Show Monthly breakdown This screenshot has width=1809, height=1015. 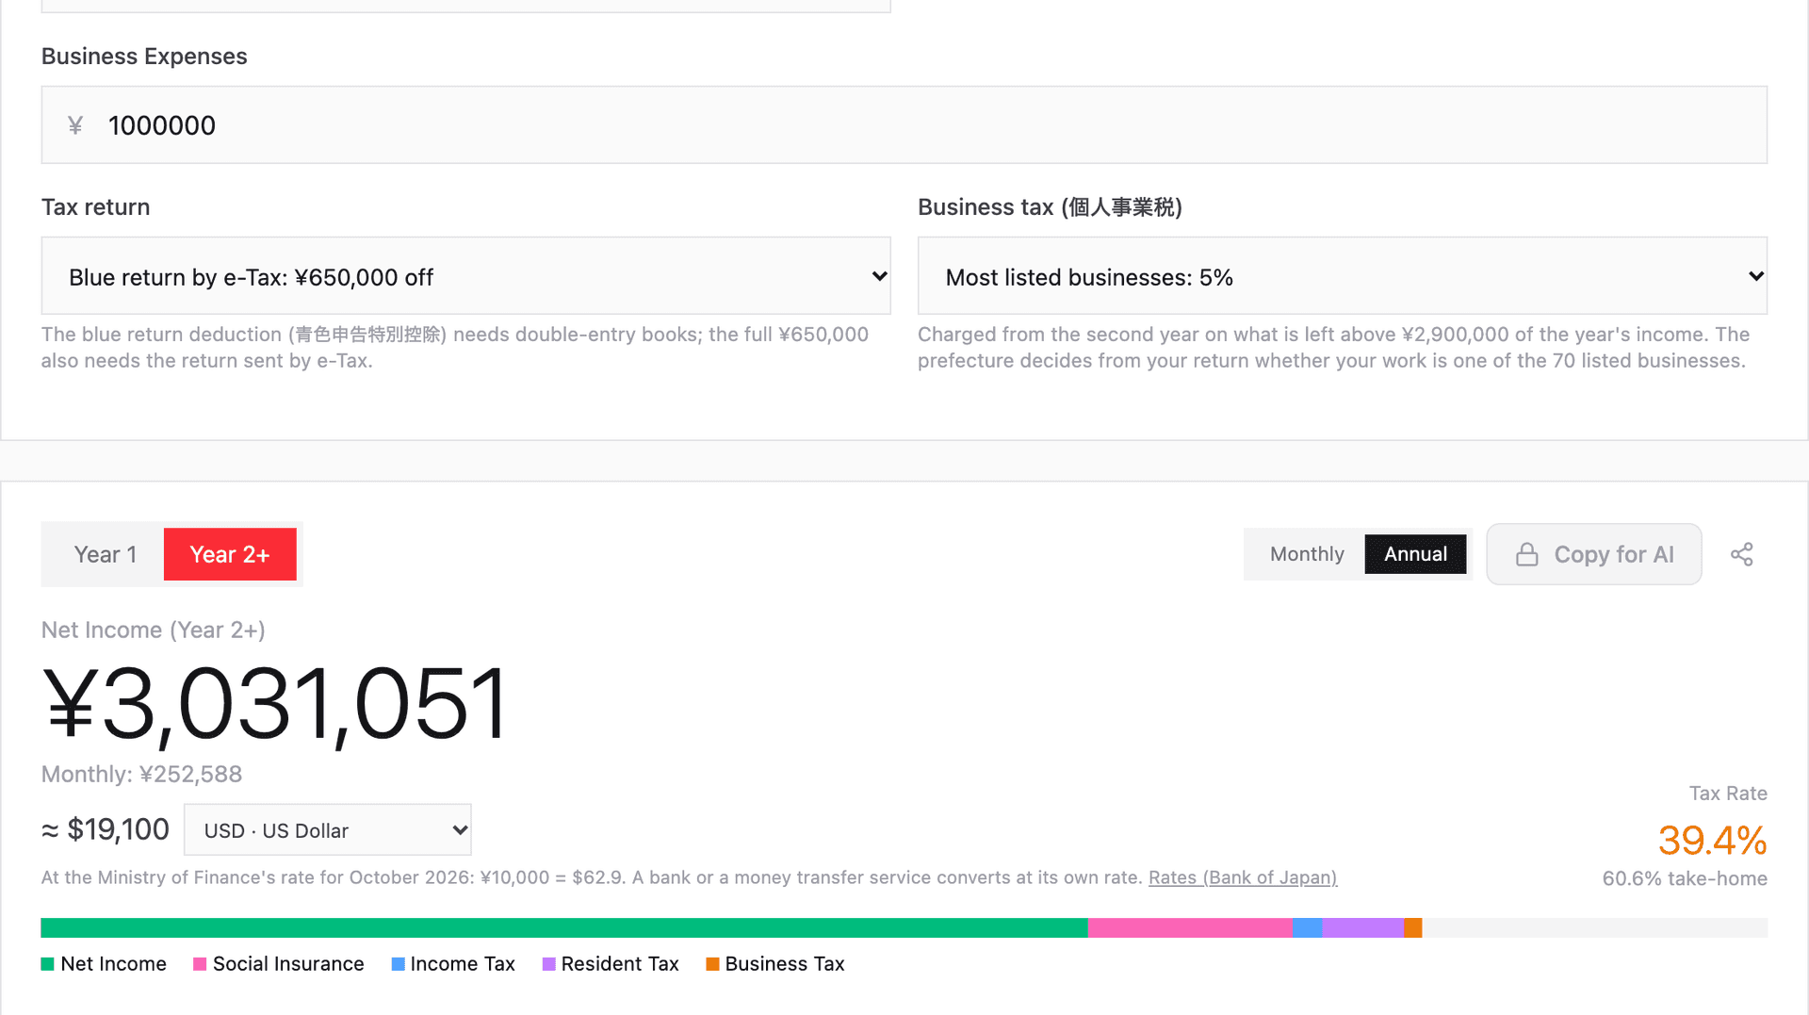tap(1307, 554)
